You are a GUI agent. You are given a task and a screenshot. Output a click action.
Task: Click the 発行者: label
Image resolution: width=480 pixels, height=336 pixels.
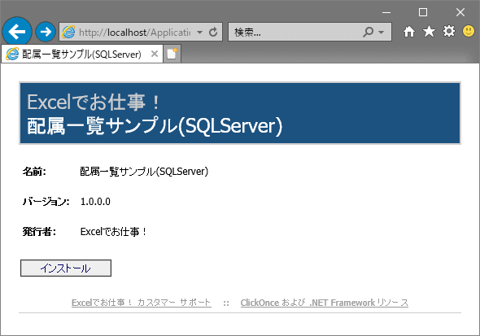click(x=39, y=232)
